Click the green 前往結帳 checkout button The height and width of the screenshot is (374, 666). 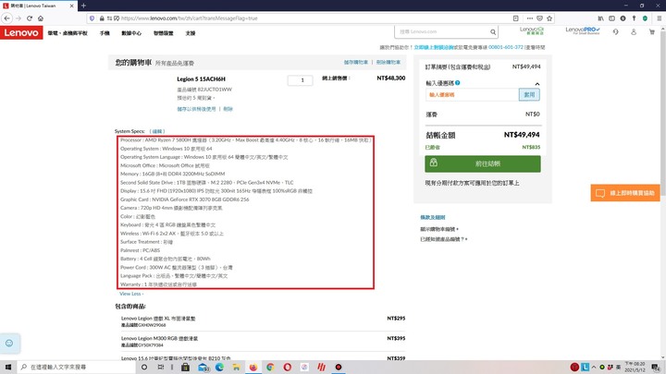click(483, 163)
